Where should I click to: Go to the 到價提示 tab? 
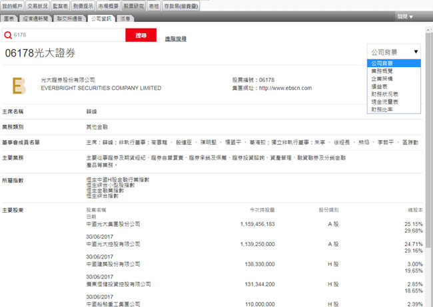83,6
